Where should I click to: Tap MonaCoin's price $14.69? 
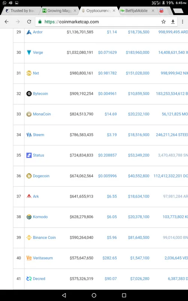(111, 114)
